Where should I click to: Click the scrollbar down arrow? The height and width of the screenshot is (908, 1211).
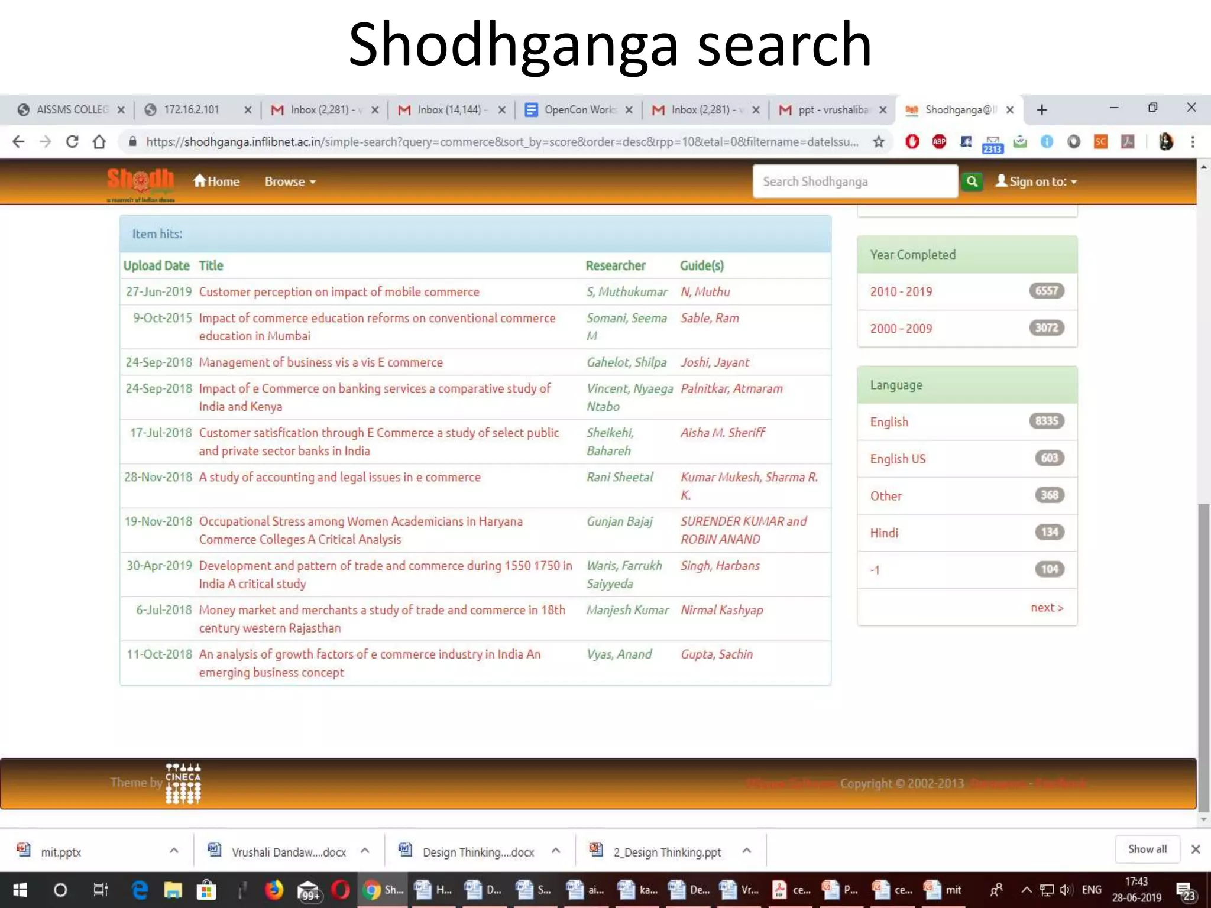click(x=1203, y=819)
